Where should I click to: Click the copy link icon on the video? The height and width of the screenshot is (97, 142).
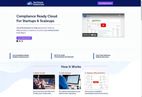click(x=120, y=15)
